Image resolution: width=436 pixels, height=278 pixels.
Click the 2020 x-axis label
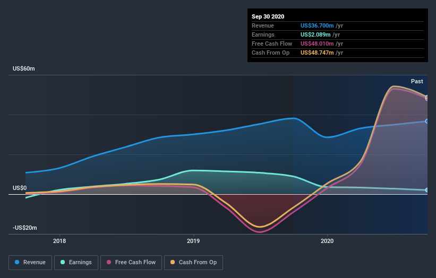tap(327, 241)
